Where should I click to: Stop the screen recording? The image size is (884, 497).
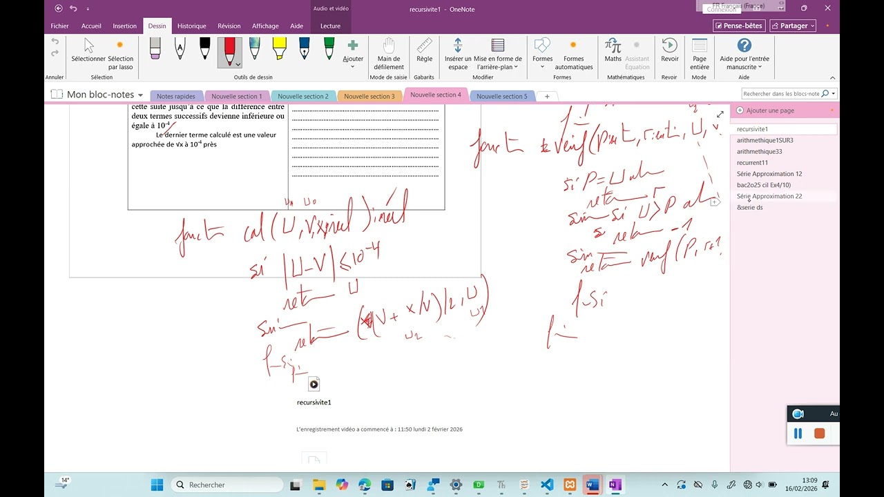pos(819,433)
